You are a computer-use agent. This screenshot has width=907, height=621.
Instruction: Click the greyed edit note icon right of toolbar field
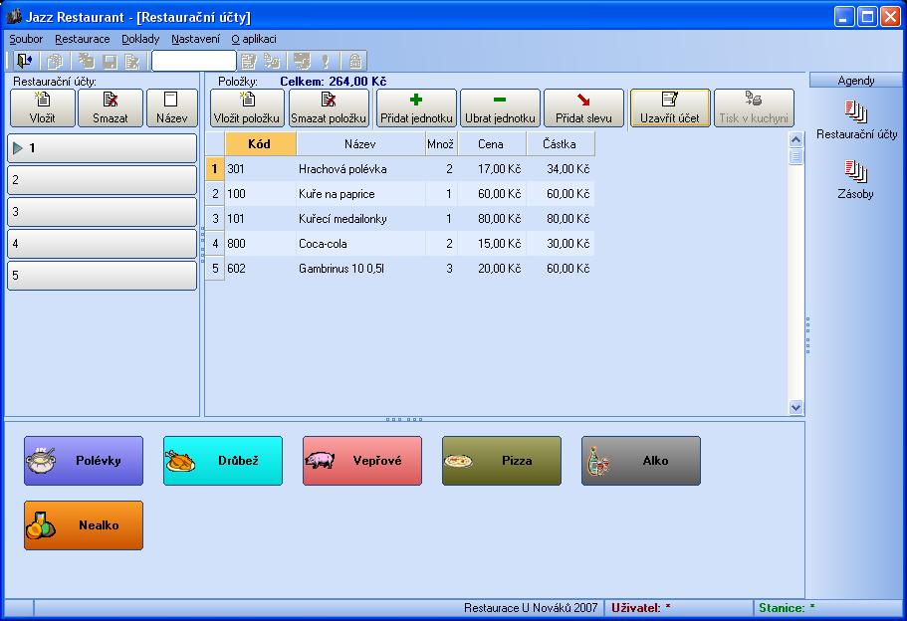point(249,61)
